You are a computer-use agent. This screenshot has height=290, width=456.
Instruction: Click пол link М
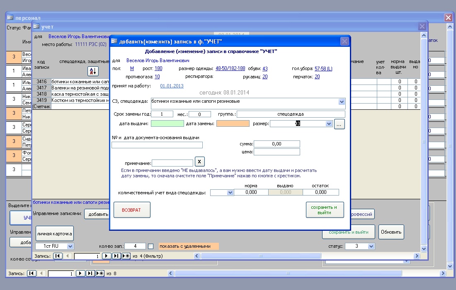[132, 69]
